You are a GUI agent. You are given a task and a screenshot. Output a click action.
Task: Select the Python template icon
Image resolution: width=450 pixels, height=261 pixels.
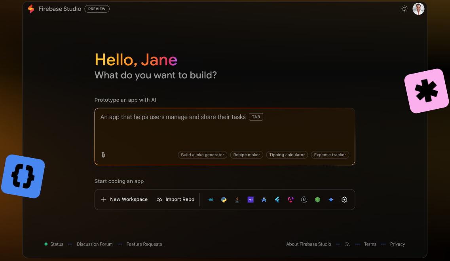224,200
